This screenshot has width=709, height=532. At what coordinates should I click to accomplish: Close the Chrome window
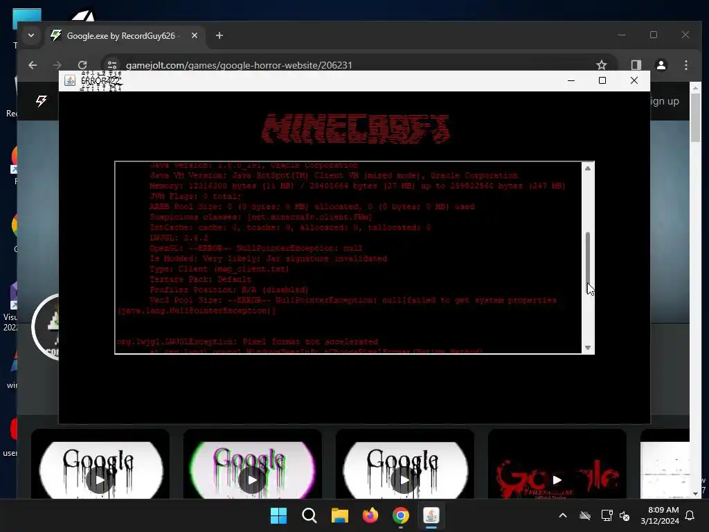[x=685, y=35]
